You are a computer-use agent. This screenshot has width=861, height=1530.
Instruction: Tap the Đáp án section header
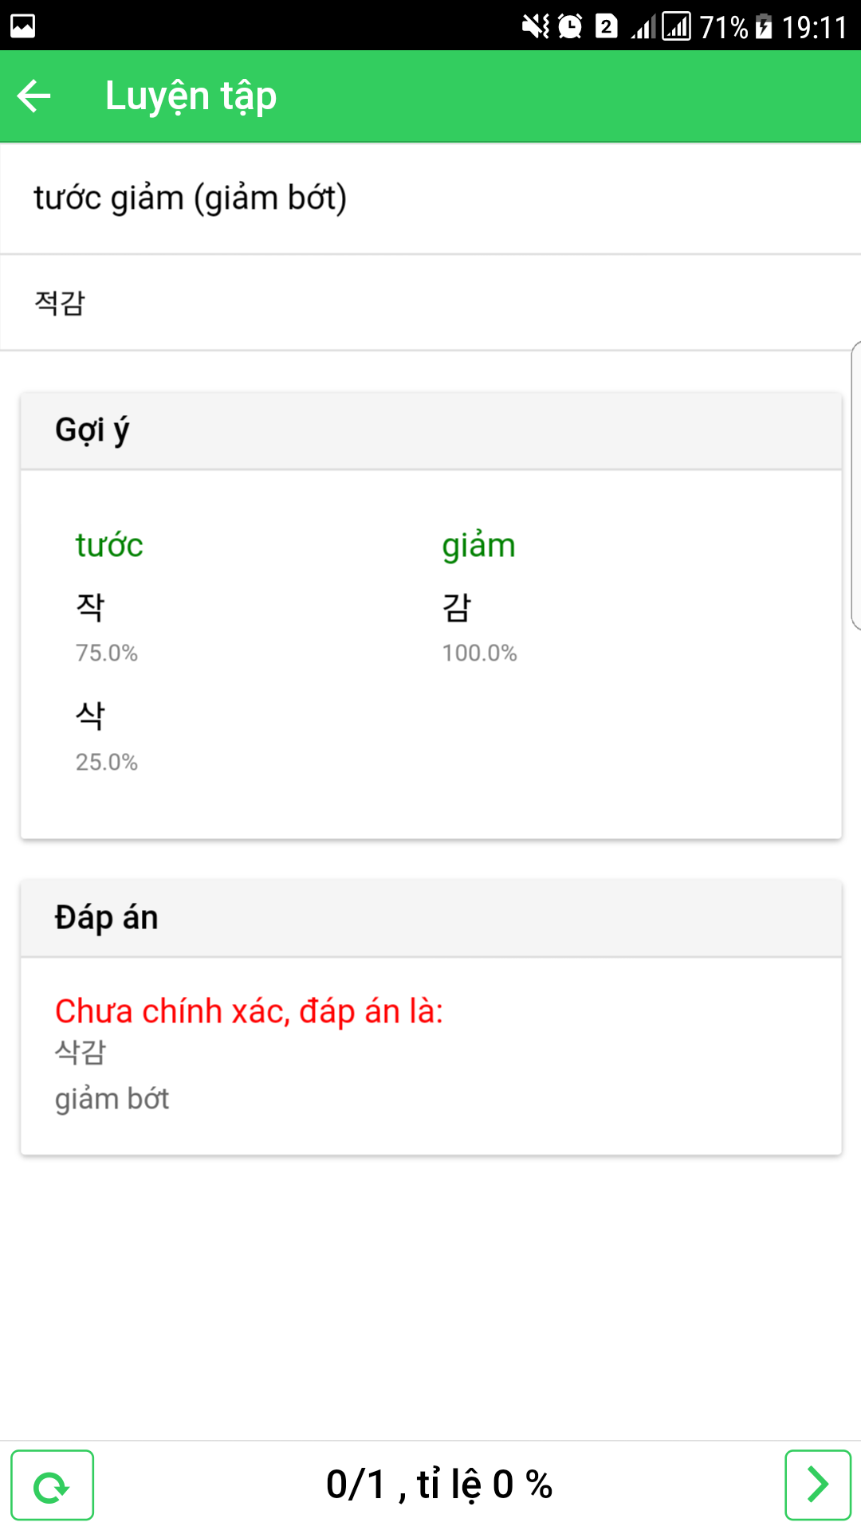(431, 918)
